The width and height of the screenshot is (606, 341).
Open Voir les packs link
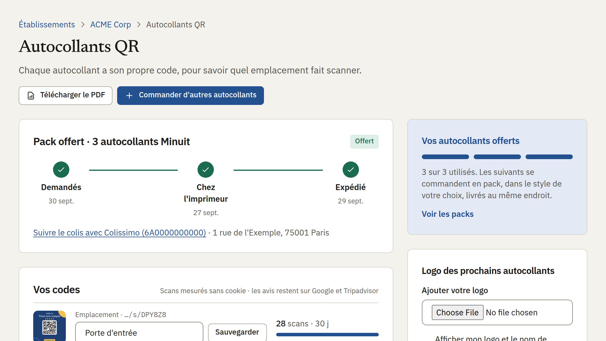(448, 214)
